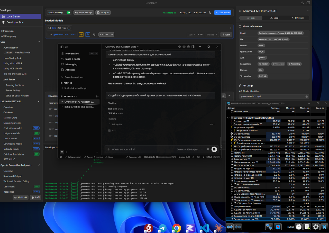Expand the loaded model generation row chevron
This screenshot has width=329, height=233.
point(231,28)
